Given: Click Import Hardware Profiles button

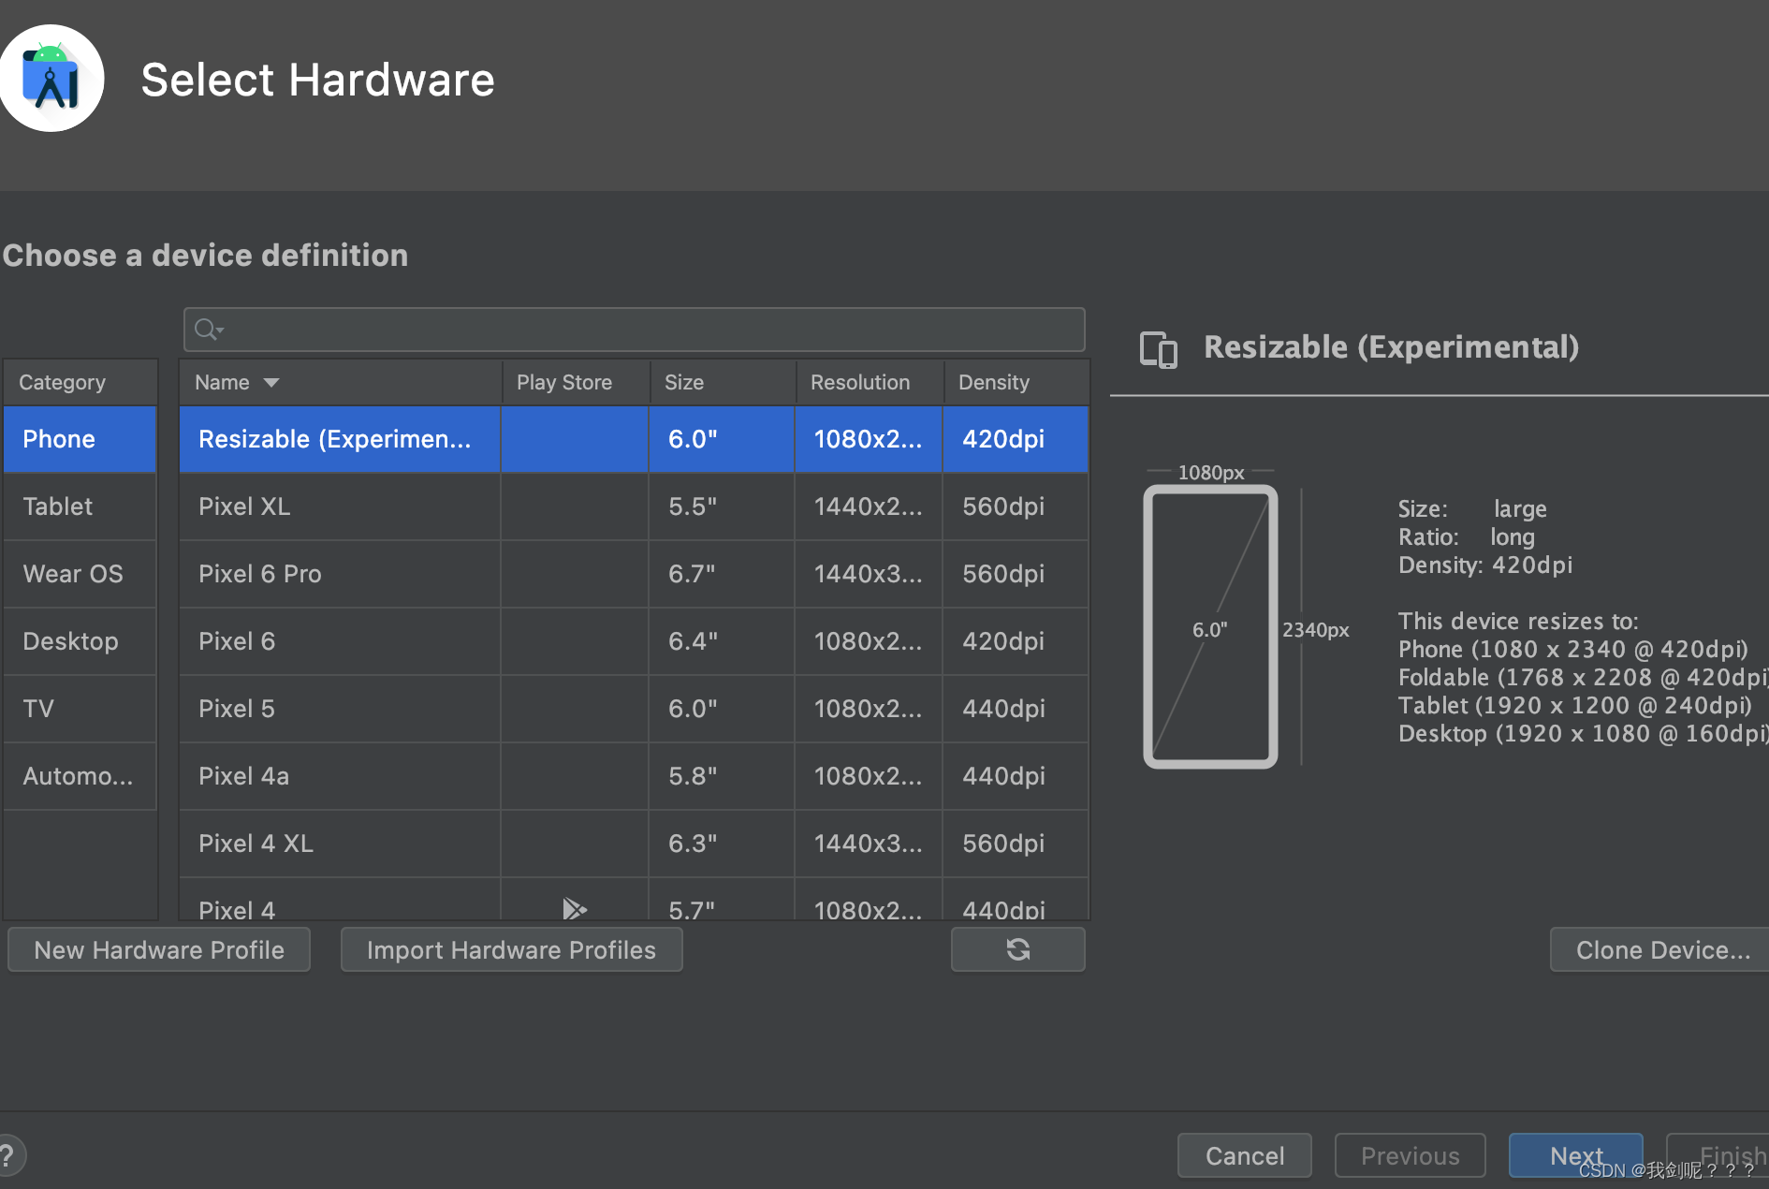Looking at the screenshot, I should (511, 949).
